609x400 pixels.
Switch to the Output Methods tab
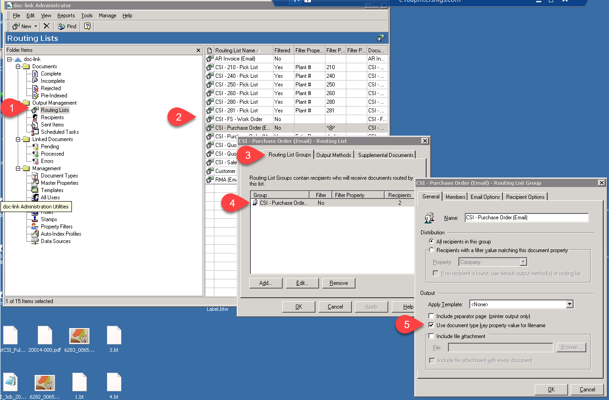click(334, 155)
